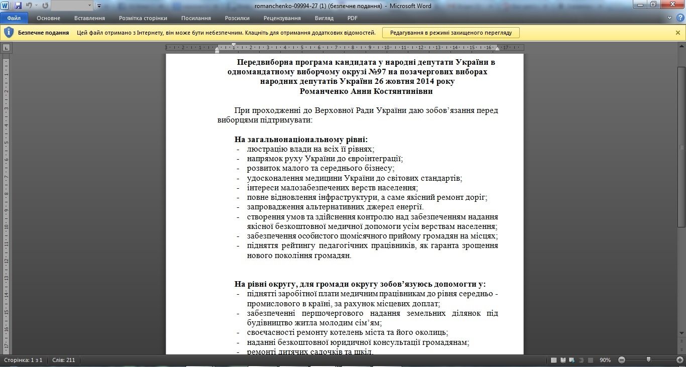Open the Undo history dropdown arrow

click(36, 6)
